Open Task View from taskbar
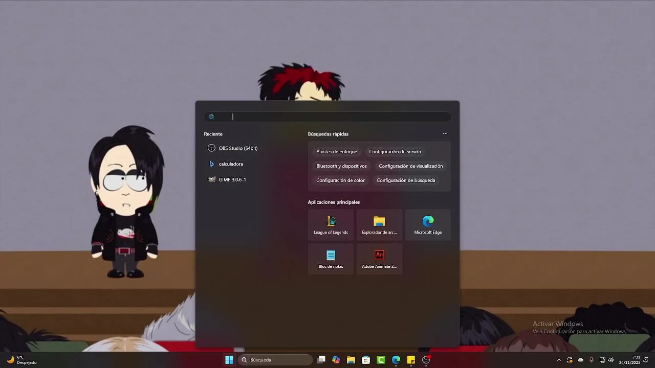This screenshot has width=655, height=368. (x=321, y=360)
